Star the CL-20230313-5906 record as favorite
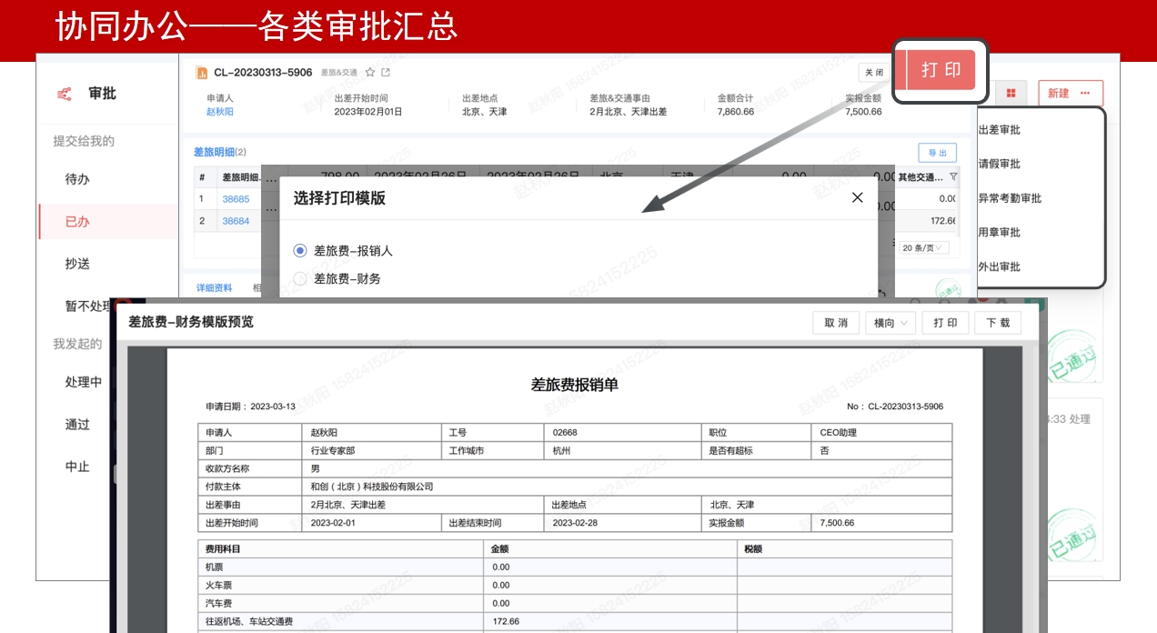Image resolution: width=1157 pixels, height=633 pixels. pos(370,73)
